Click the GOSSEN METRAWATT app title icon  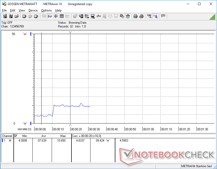(x=4, y=4)
